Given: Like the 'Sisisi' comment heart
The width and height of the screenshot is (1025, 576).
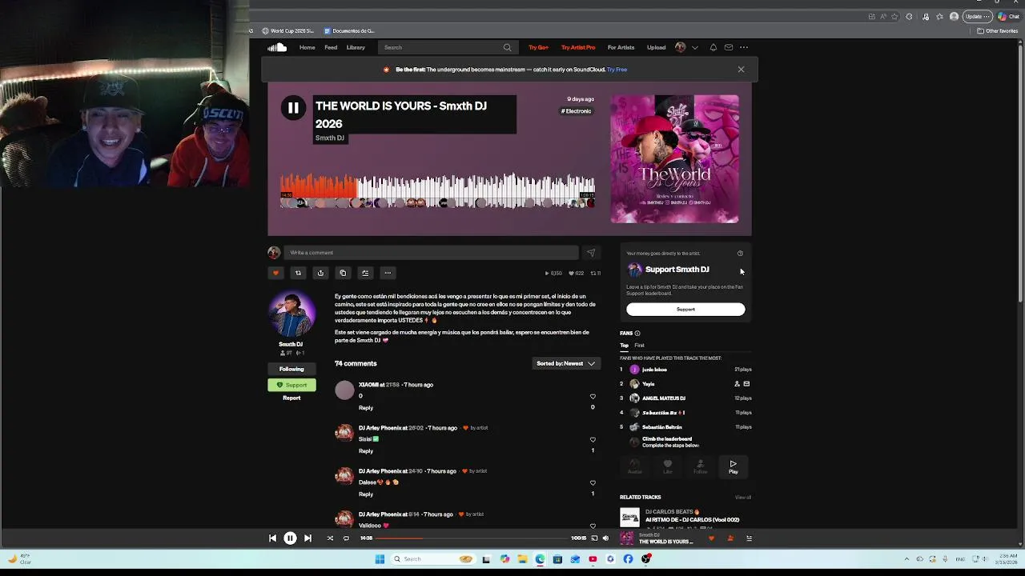Looking at the screenshot, I should click(593, 440).
